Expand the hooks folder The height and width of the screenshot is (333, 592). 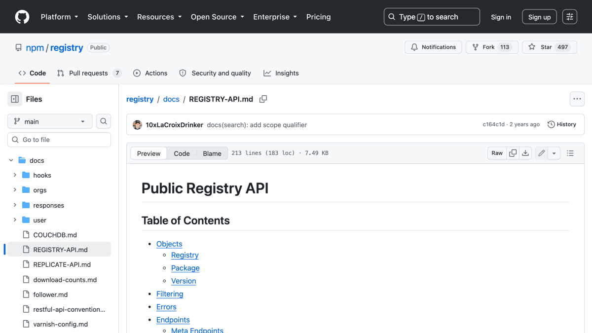pos(15,175)
